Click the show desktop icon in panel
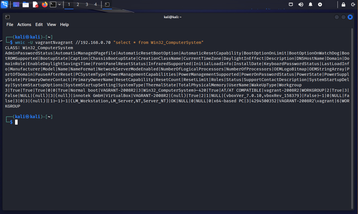The image size is (358, 214). coord(16,4)
